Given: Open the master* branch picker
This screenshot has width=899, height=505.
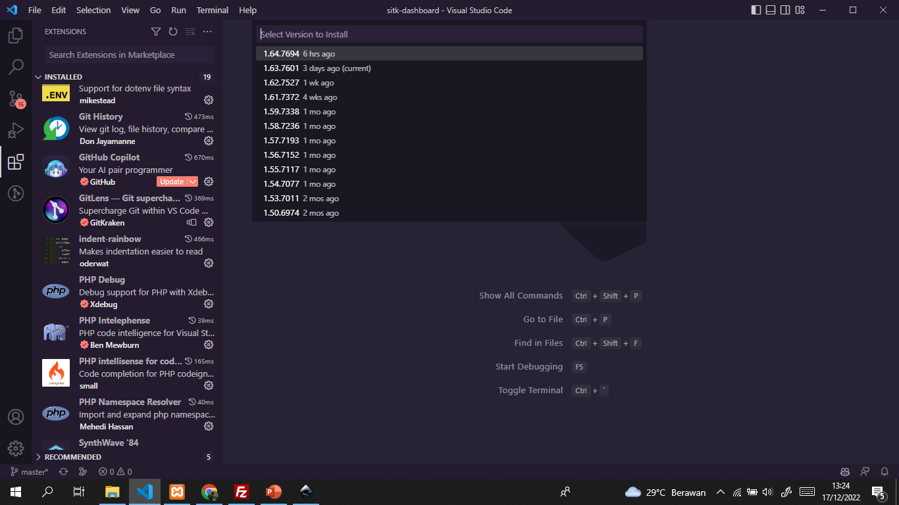Looking at the screenshot, I should click(x=30, y=471).
